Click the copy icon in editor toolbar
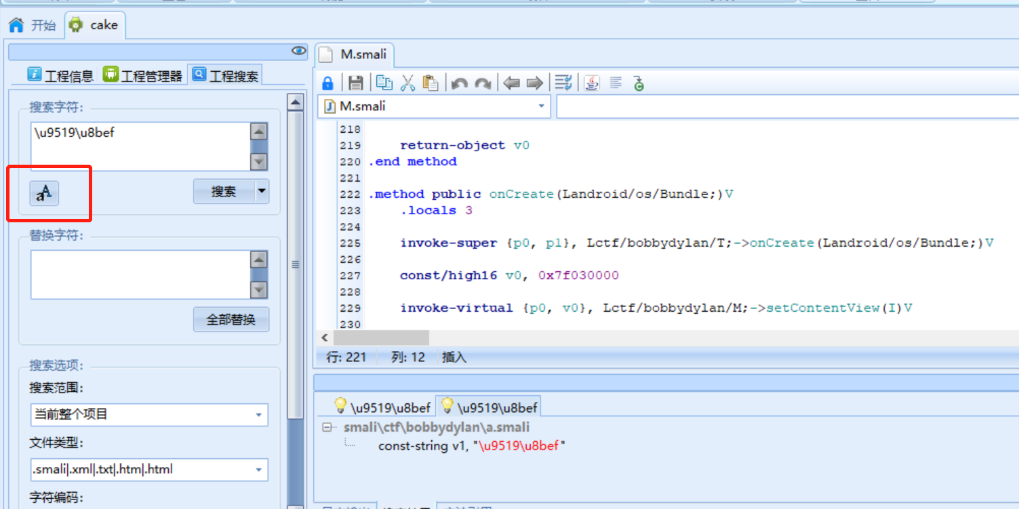 click(384, 83)
